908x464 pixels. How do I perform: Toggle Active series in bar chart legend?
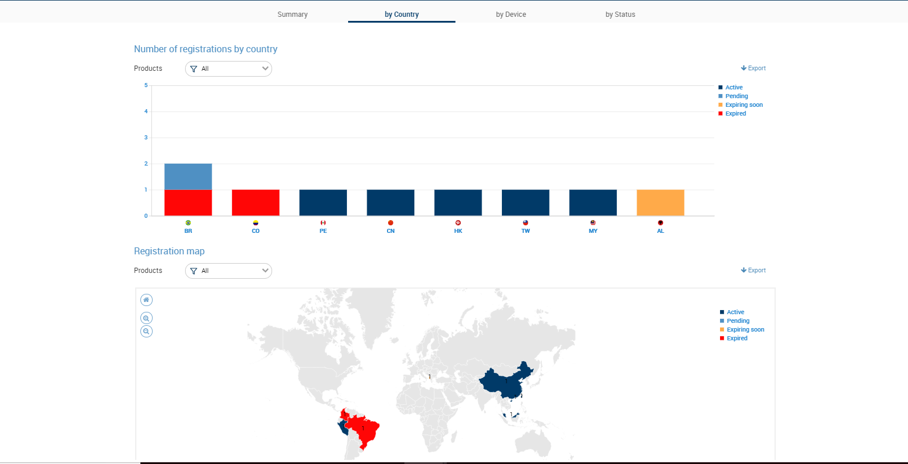tap(730, 87)
